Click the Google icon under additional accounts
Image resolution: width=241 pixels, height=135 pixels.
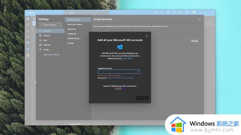point(117,88)
